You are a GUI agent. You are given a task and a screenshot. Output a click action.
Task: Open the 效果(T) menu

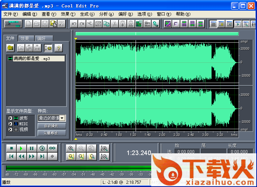(x=68, y=14)
